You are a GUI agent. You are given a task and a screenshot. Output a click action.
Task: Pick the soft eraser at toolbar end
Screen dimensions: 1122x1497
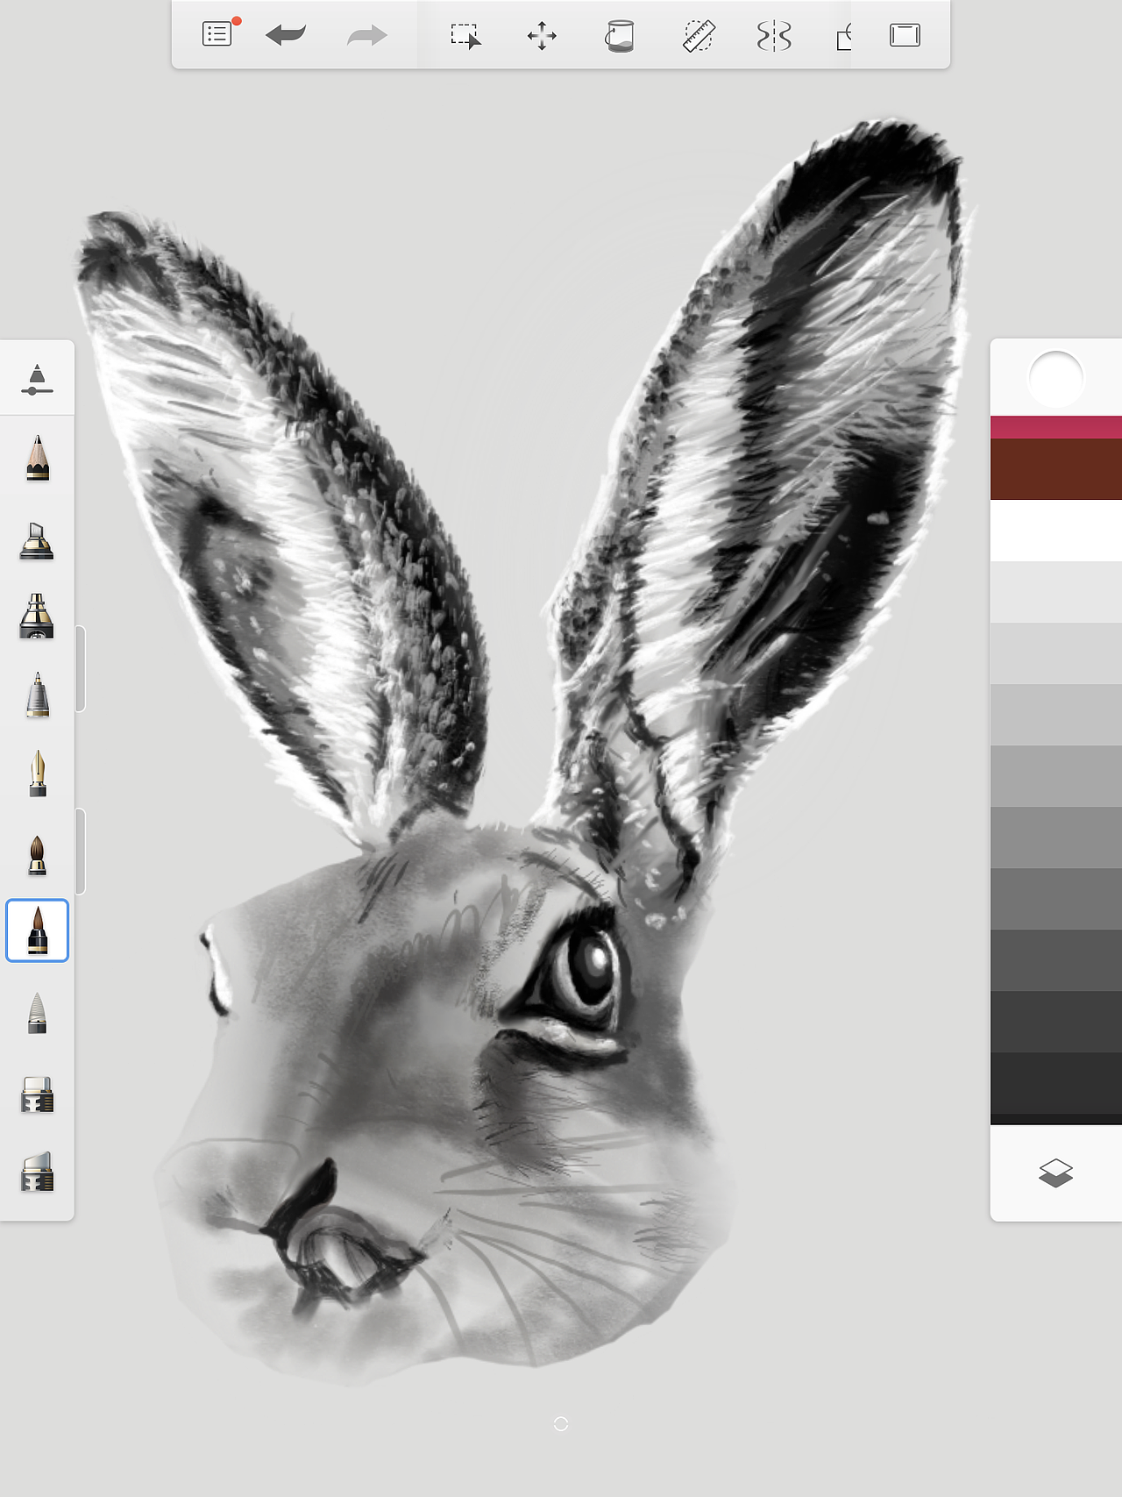click(37, 1173)
